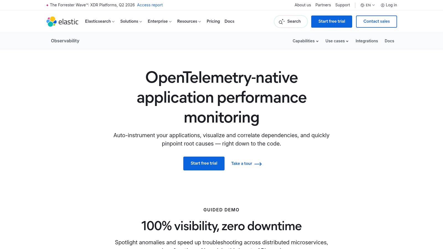Viewport: 443px width, 249px height.
Task: Click the user account icon beside Log in
Action: coord(383,5)
